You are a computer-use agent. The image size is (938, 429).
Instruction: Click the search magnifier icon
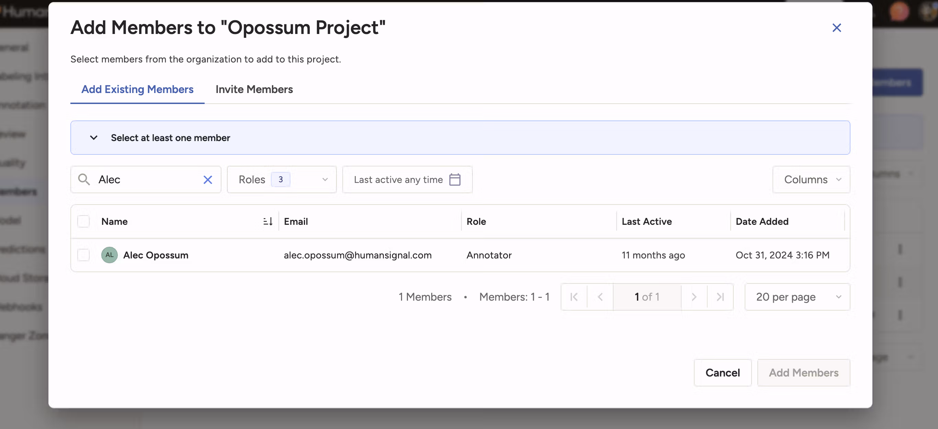84,179
